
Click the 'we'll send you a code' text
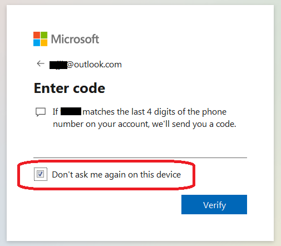[194, 124]
